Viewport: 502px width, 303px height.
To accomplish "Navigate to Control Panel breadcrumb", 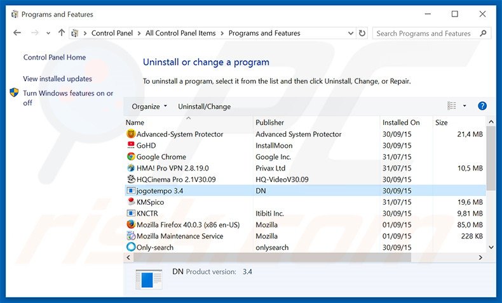I will (112, 33).
